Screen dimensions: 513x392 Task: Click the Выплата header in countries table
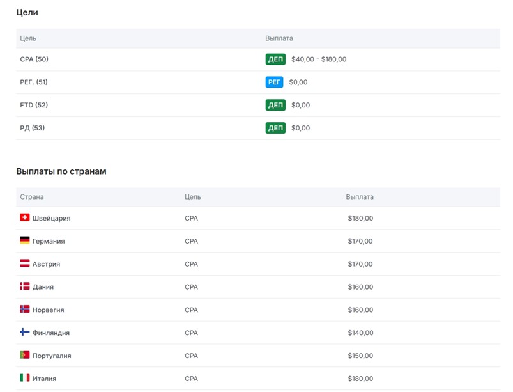[x=360, y=197]
